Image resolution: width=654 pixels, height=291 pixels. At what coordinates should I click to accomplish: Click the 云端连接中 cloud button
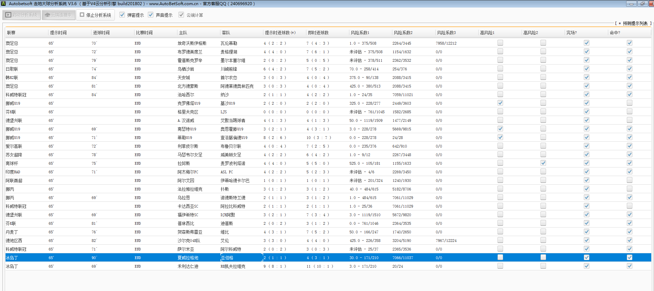pos(58,15)
